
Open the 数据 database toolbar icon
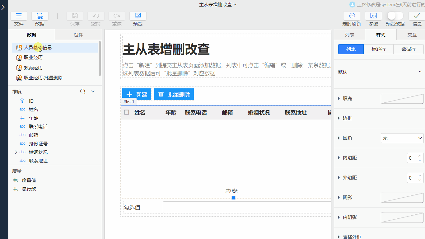(40, 16)
